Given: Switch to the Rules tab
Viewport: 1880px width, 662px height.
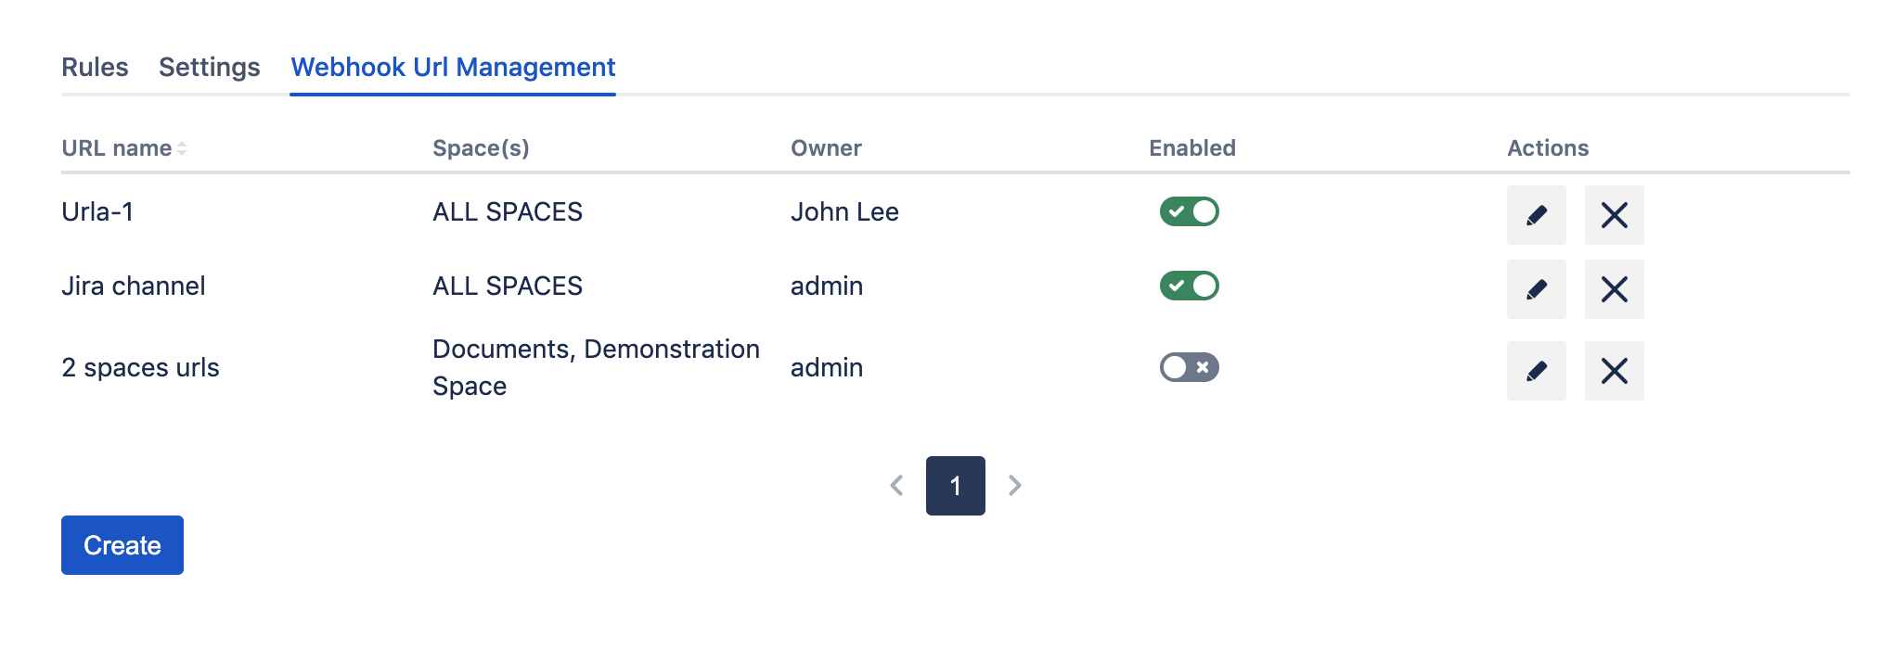Looking at the screenshot, I should 95,68.
